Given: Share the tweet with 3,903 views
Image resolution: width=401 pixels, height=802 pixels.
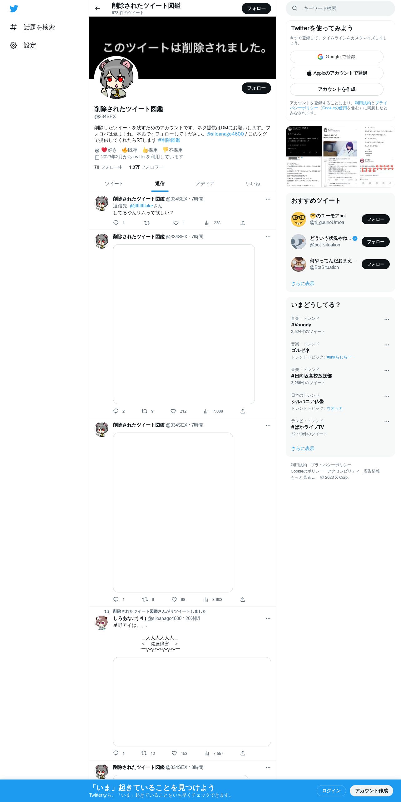Looking at the screenshot, I should pos(243,599).
